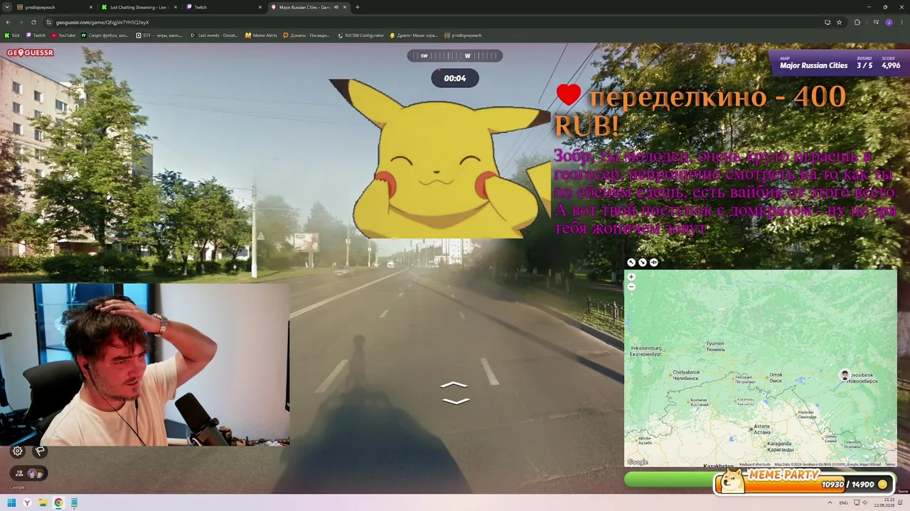Go forward in browser history

[21, 22]
